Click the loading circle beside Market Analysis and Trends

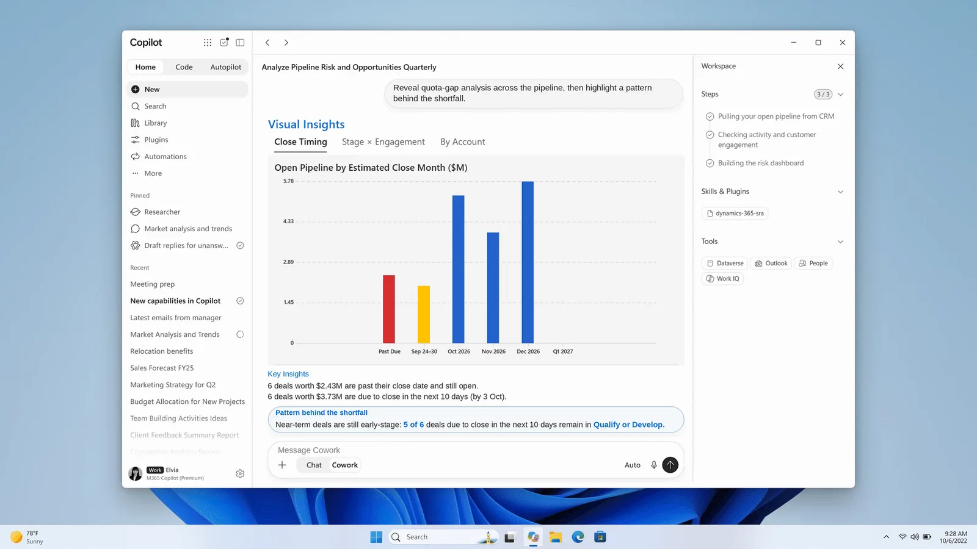[x=240, y=335]
